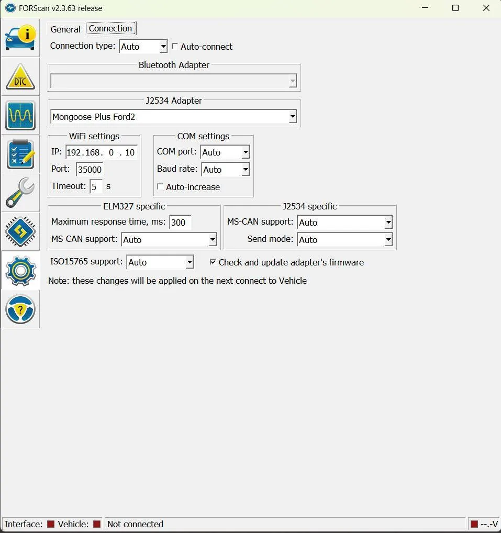Click the WiFi Port input field

tap(90, 169)
